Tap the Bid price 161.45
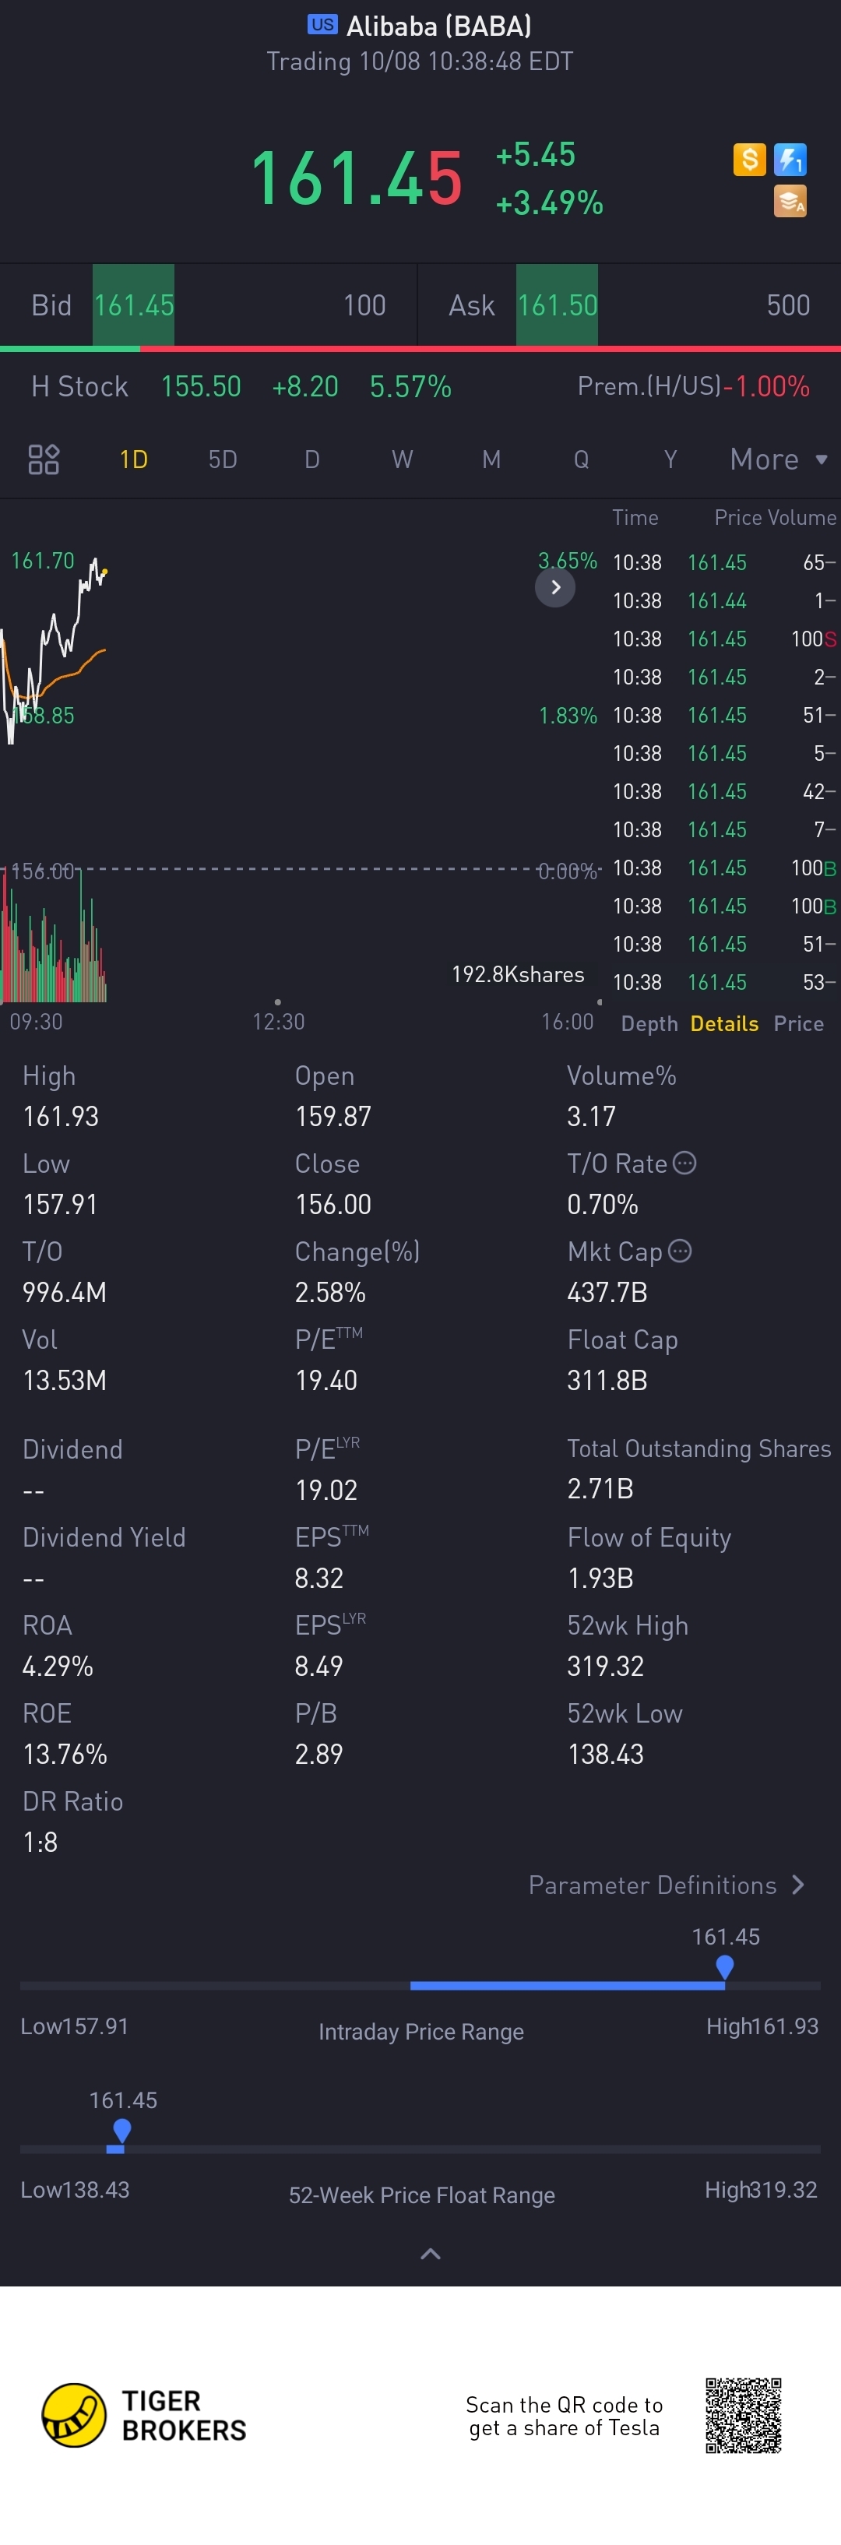Viewport: 841px width, 2545px height. (x=133, y=305)
